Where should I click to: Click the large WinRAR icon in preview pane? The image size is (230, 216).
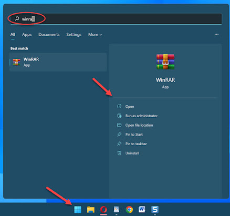point(165,61)
